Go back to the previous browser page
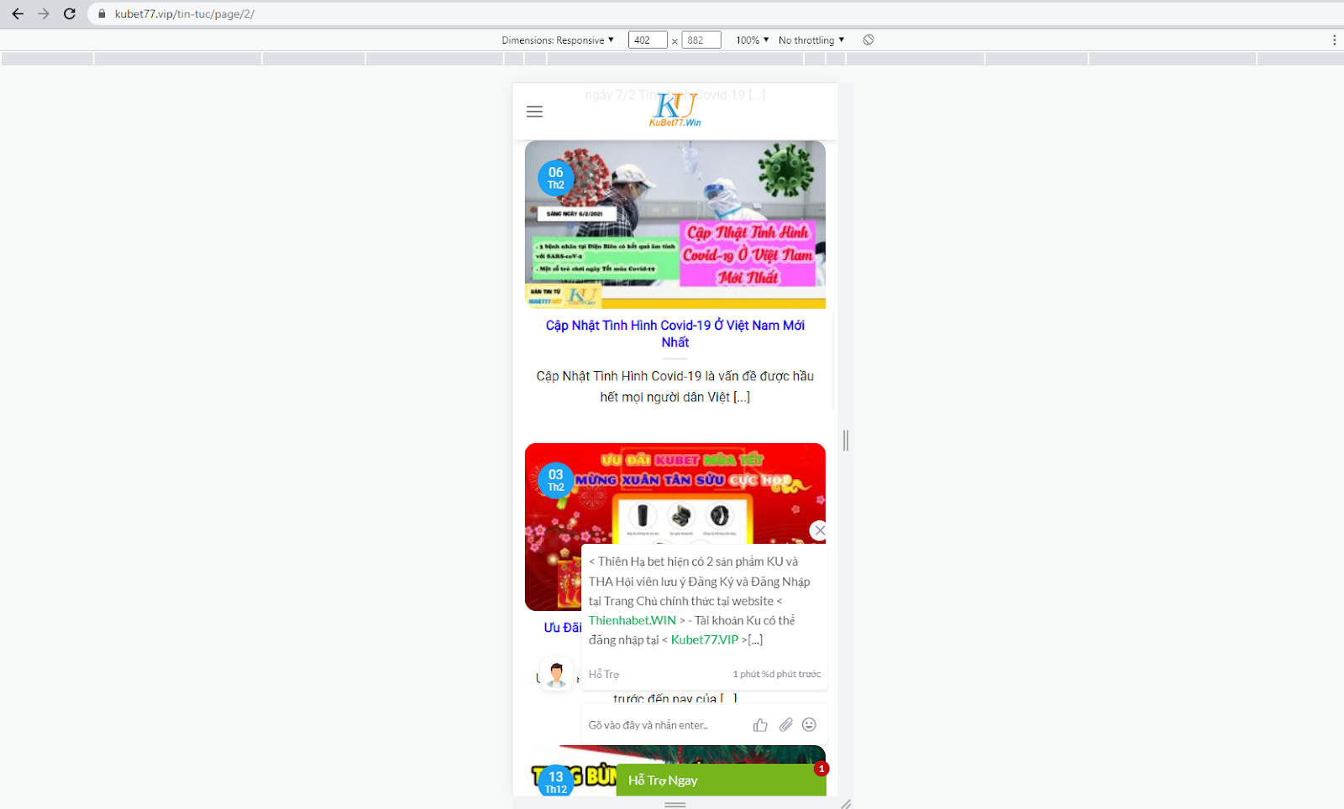 18,14
